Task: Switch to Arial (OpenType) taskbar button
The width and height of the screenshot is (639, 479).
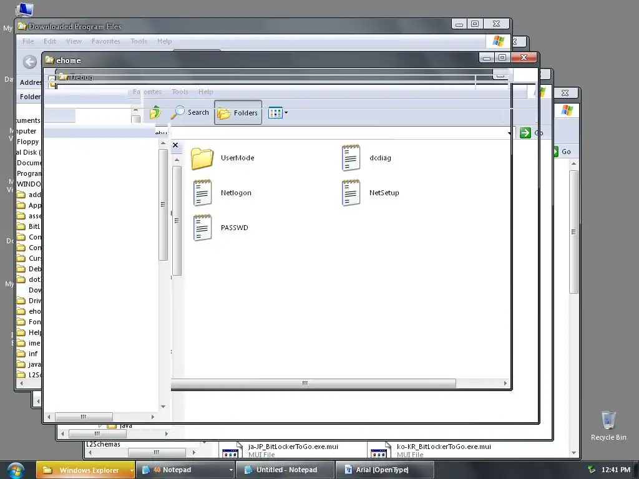Action: [384, 470]
